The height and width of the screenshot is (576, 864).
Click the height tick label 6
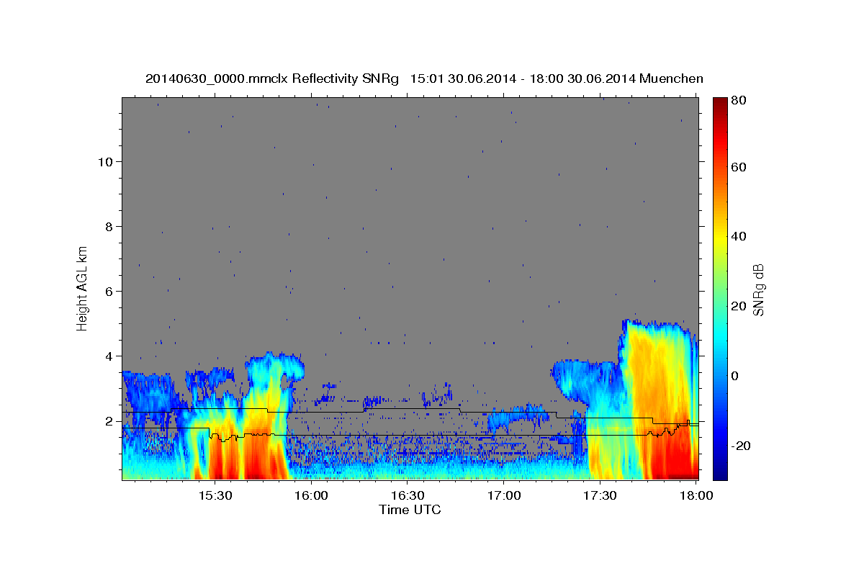(x=108, y=291)
